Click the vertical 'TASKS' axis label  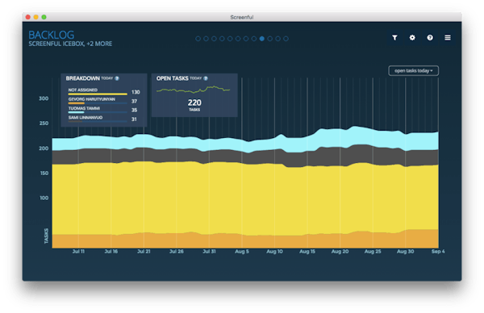pyautogui.click(x=46, y=236)
